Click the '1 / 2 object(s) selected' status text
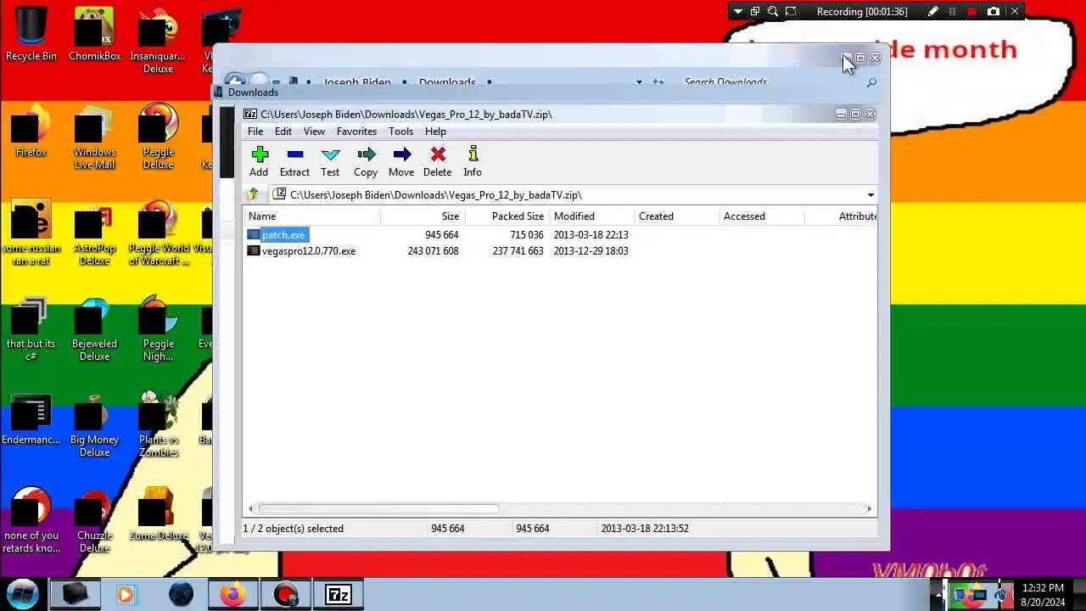Screen dimensions: 1086x611 [x=293, y=529]
